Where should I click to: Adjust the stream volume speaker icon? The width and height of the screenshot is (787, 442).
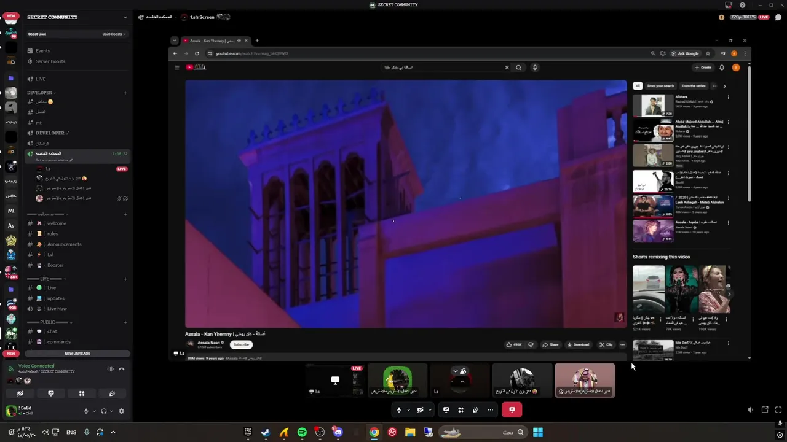(x=750, y=409)
